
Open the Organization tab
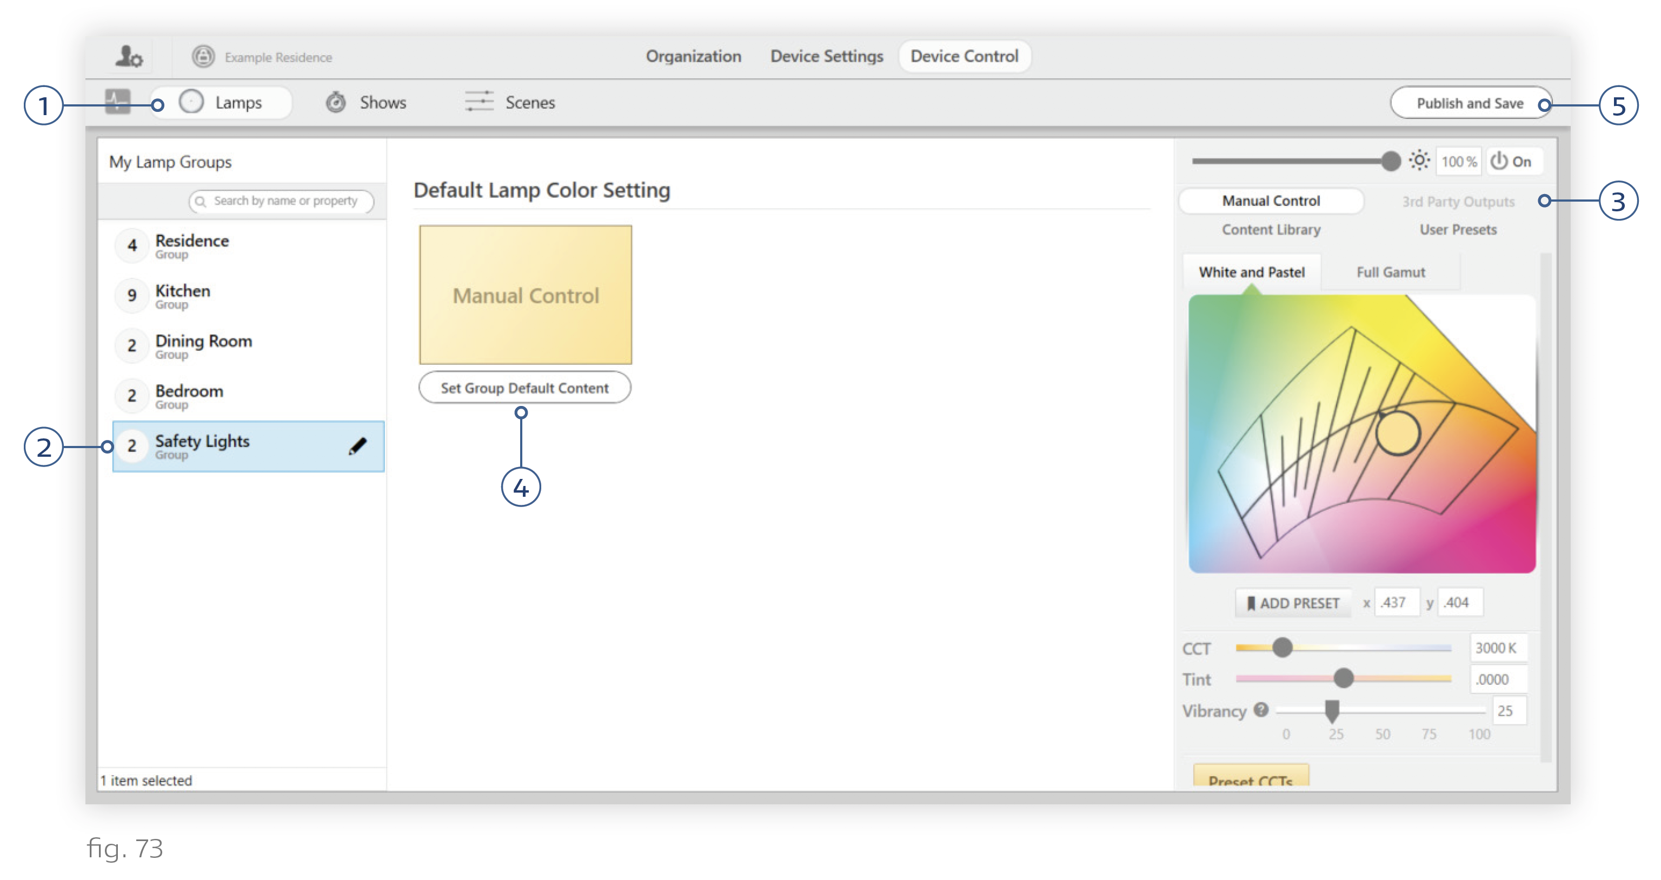694,56
